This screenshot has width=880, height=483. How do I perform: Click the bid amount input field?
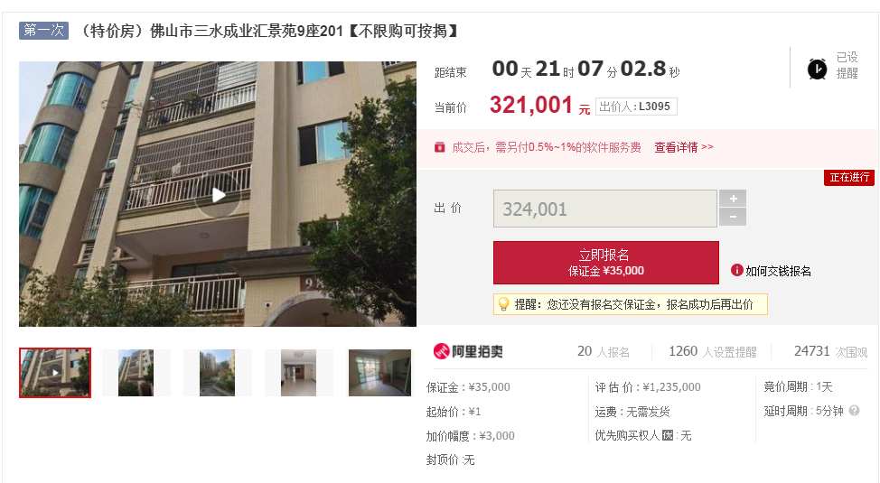pos(605,209)
